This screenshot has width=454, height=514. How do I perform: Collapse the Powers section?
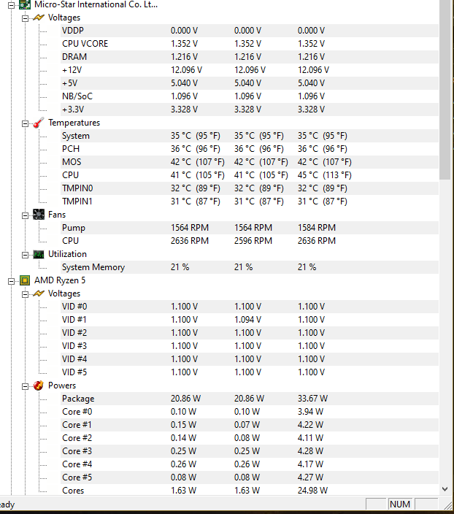(x=25, y=386)
